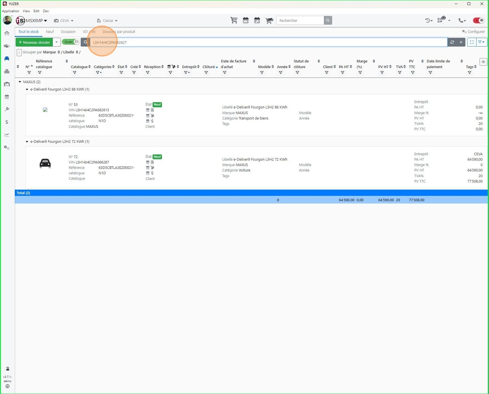Open the gears settings icon in sidebar
Viewport: 489px width, 394px height.
[7, 147]
